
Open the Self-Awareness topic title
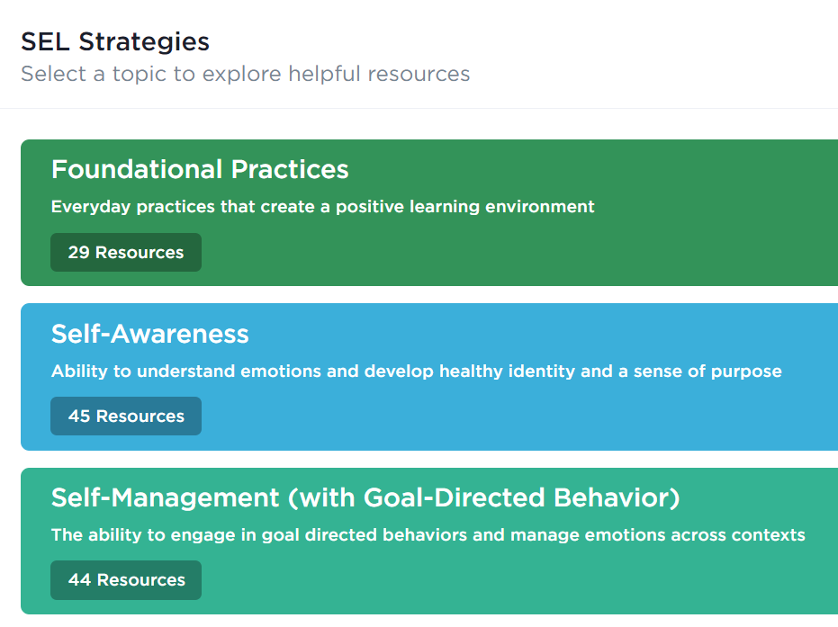149,334
